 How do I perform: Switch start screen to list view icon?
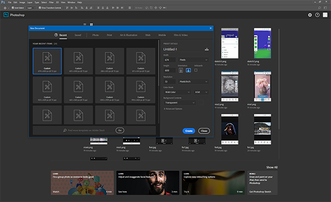coord(85,24)
